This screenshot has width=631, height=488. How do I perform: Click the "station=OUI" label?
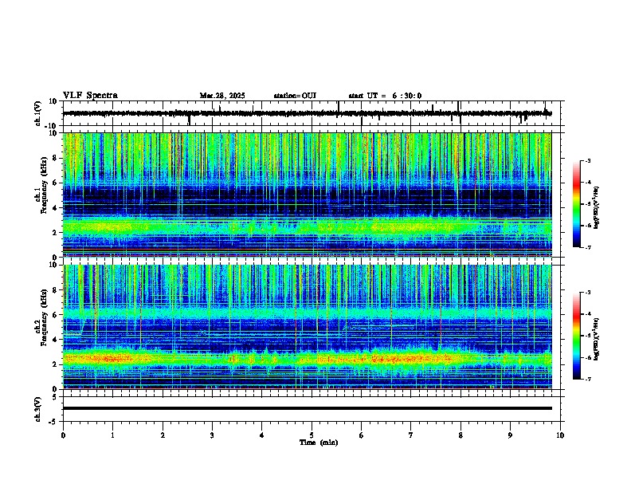pos(295,96)
